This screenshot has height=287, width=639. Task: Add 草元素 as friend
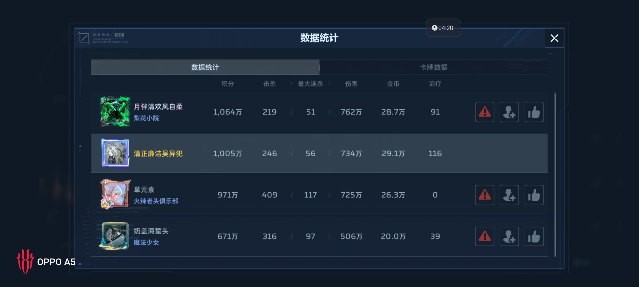509,195
